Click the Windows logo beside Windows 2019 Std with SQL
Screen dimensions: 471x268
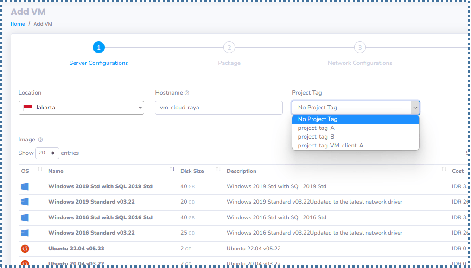pyautogui.click(x=25, y=186)
